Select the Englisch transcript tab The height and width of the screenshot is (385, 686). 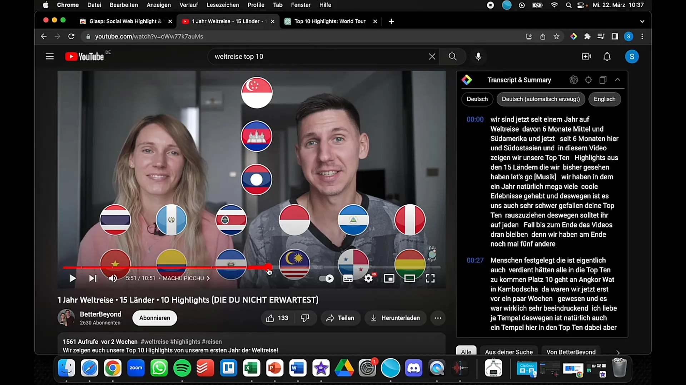pyautogui.click(x=605, y=99)
